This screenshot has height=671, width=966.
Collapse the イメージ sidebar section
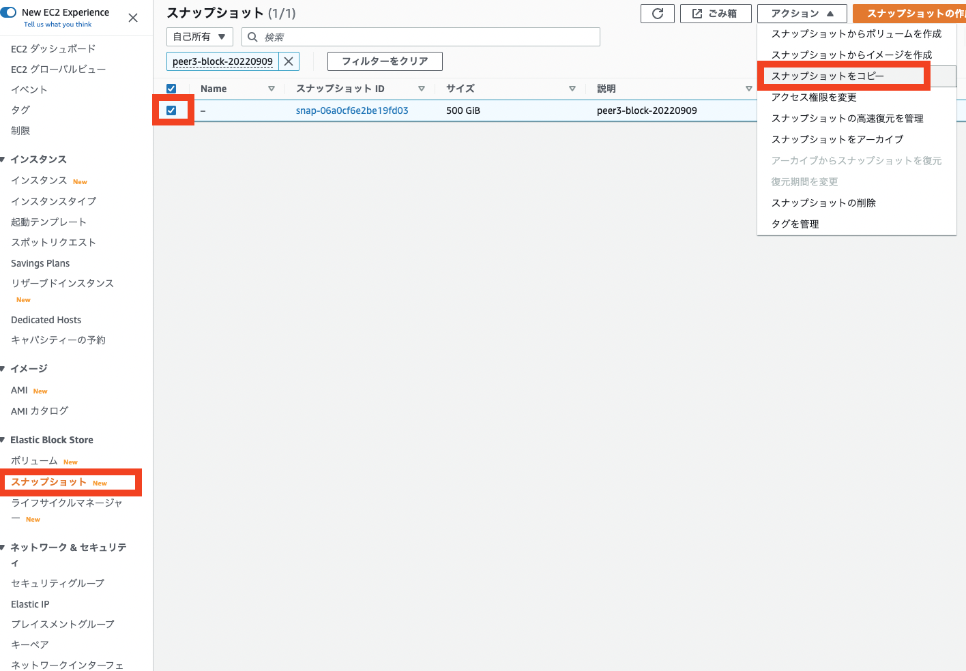coord(3,369)
